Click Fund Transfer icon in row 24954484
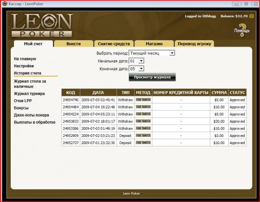 pos(143,107)
